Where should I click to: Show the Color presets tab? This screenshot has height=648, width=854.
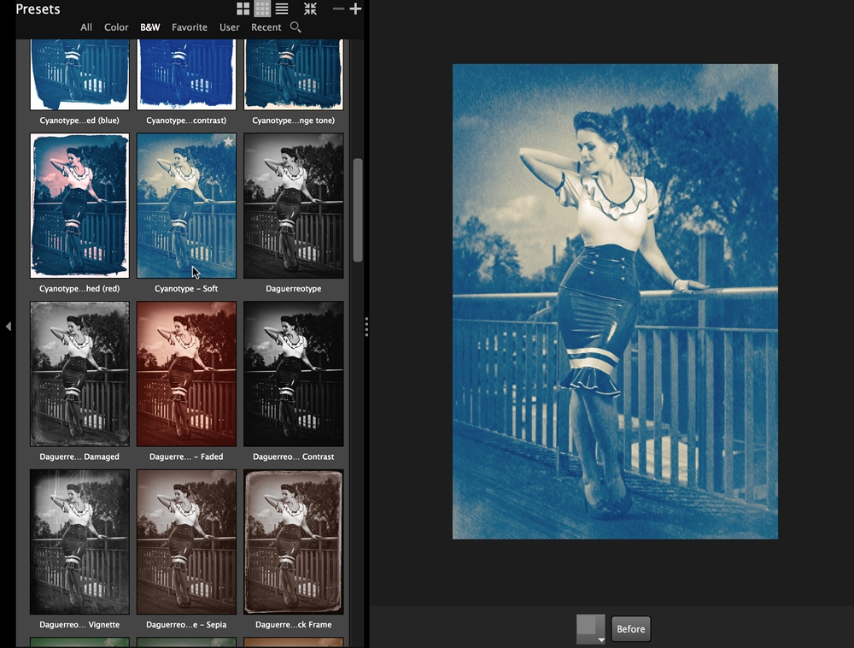[x=116, y=27]
